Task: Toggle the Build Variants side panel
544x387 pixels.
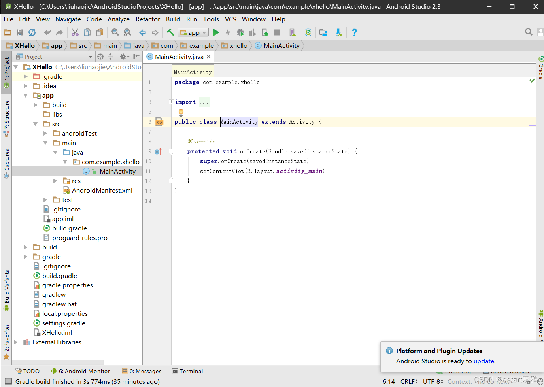Action: point(6,289)
